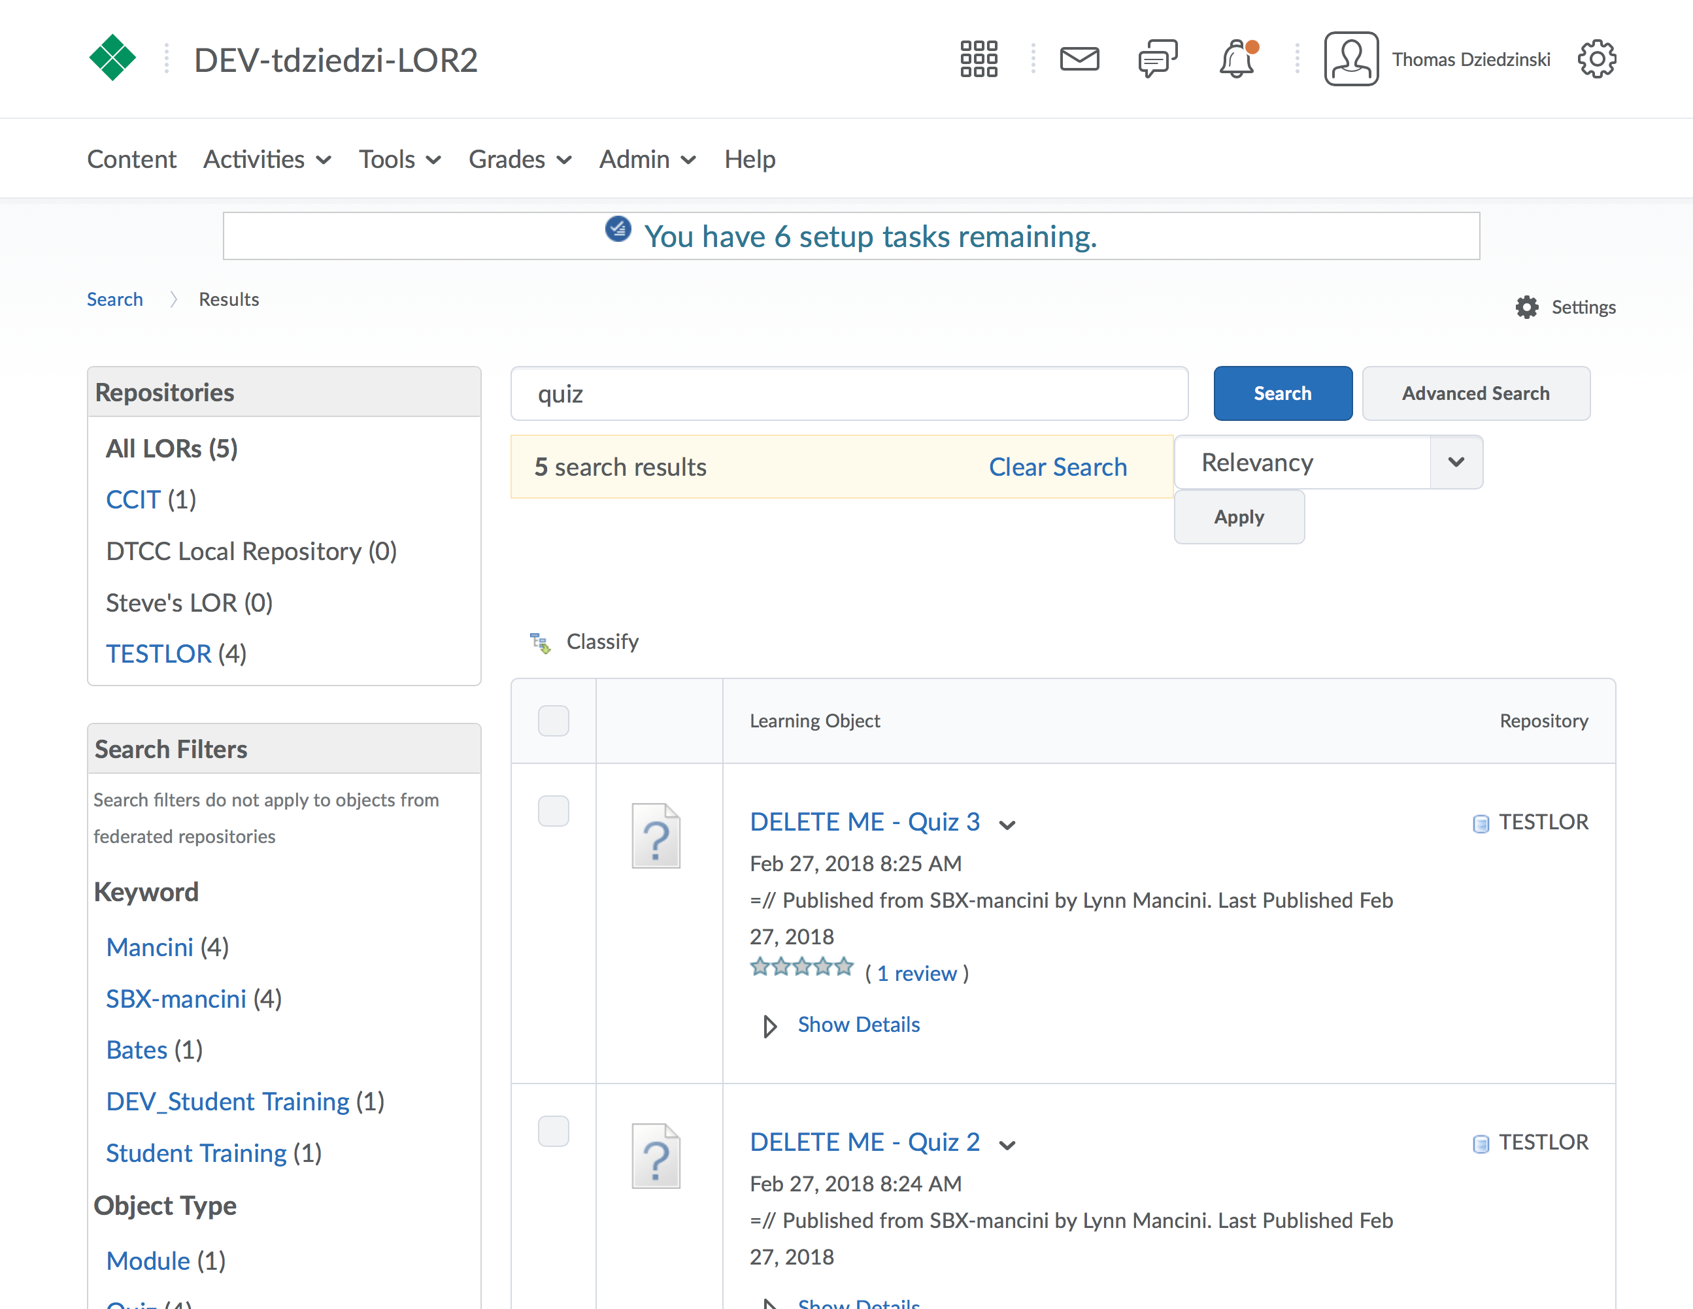
Task: Open the Content nav item
Action: pos(132,159)
